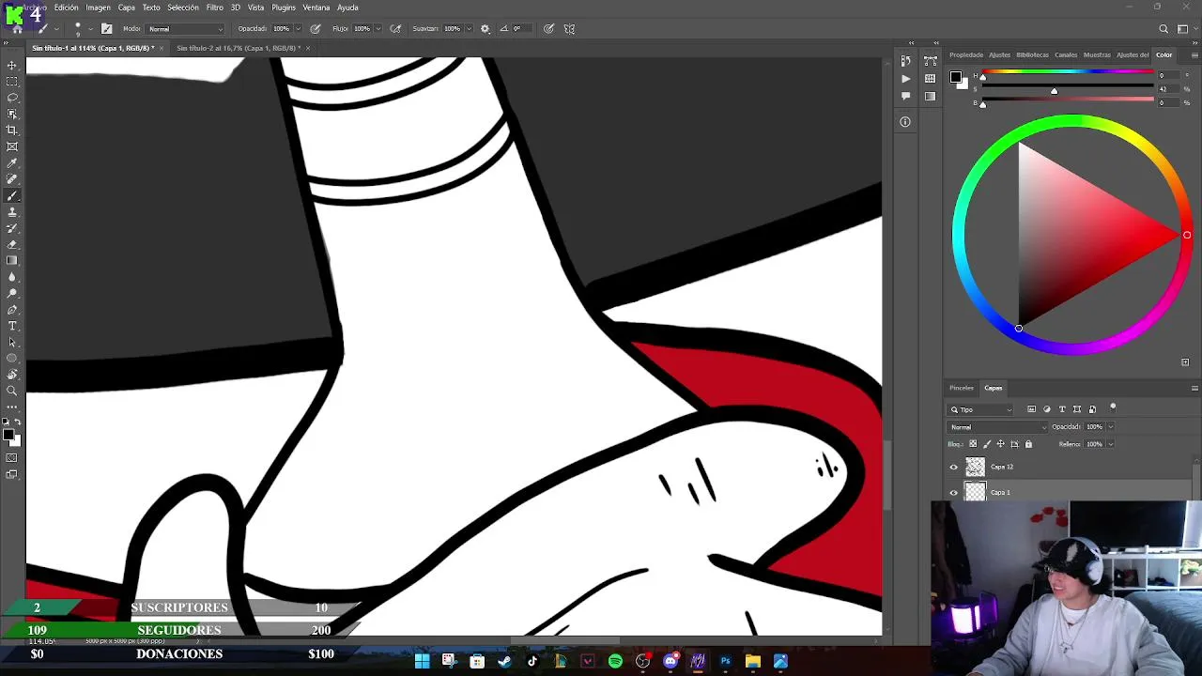Toggle airbrush build-up effect
The height and width of the screenshot is (676, 1202).
pos(395,29)
